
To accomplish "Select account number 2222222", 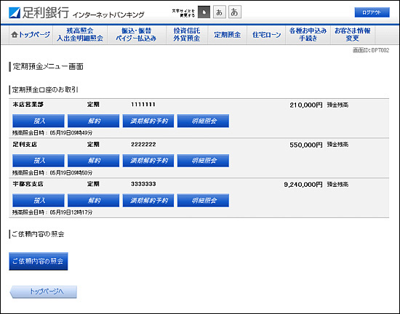I will [143, 145].
